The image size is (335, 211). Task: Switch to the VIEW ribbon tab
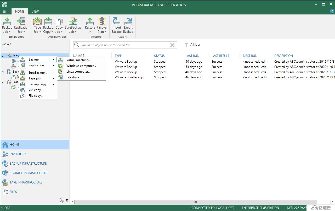pyautogui.click(x=35, y=11)
